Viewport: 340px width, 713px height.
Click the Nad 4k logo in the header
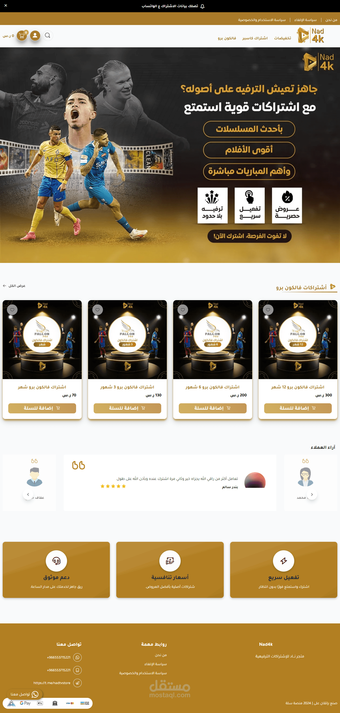pos(311,35)
